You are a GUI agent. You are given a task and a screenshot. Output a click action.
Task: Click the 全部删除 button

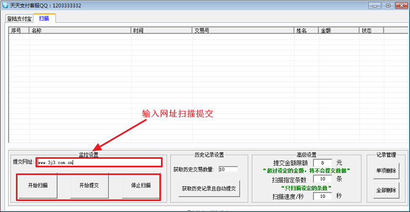(x=386, y=190)
